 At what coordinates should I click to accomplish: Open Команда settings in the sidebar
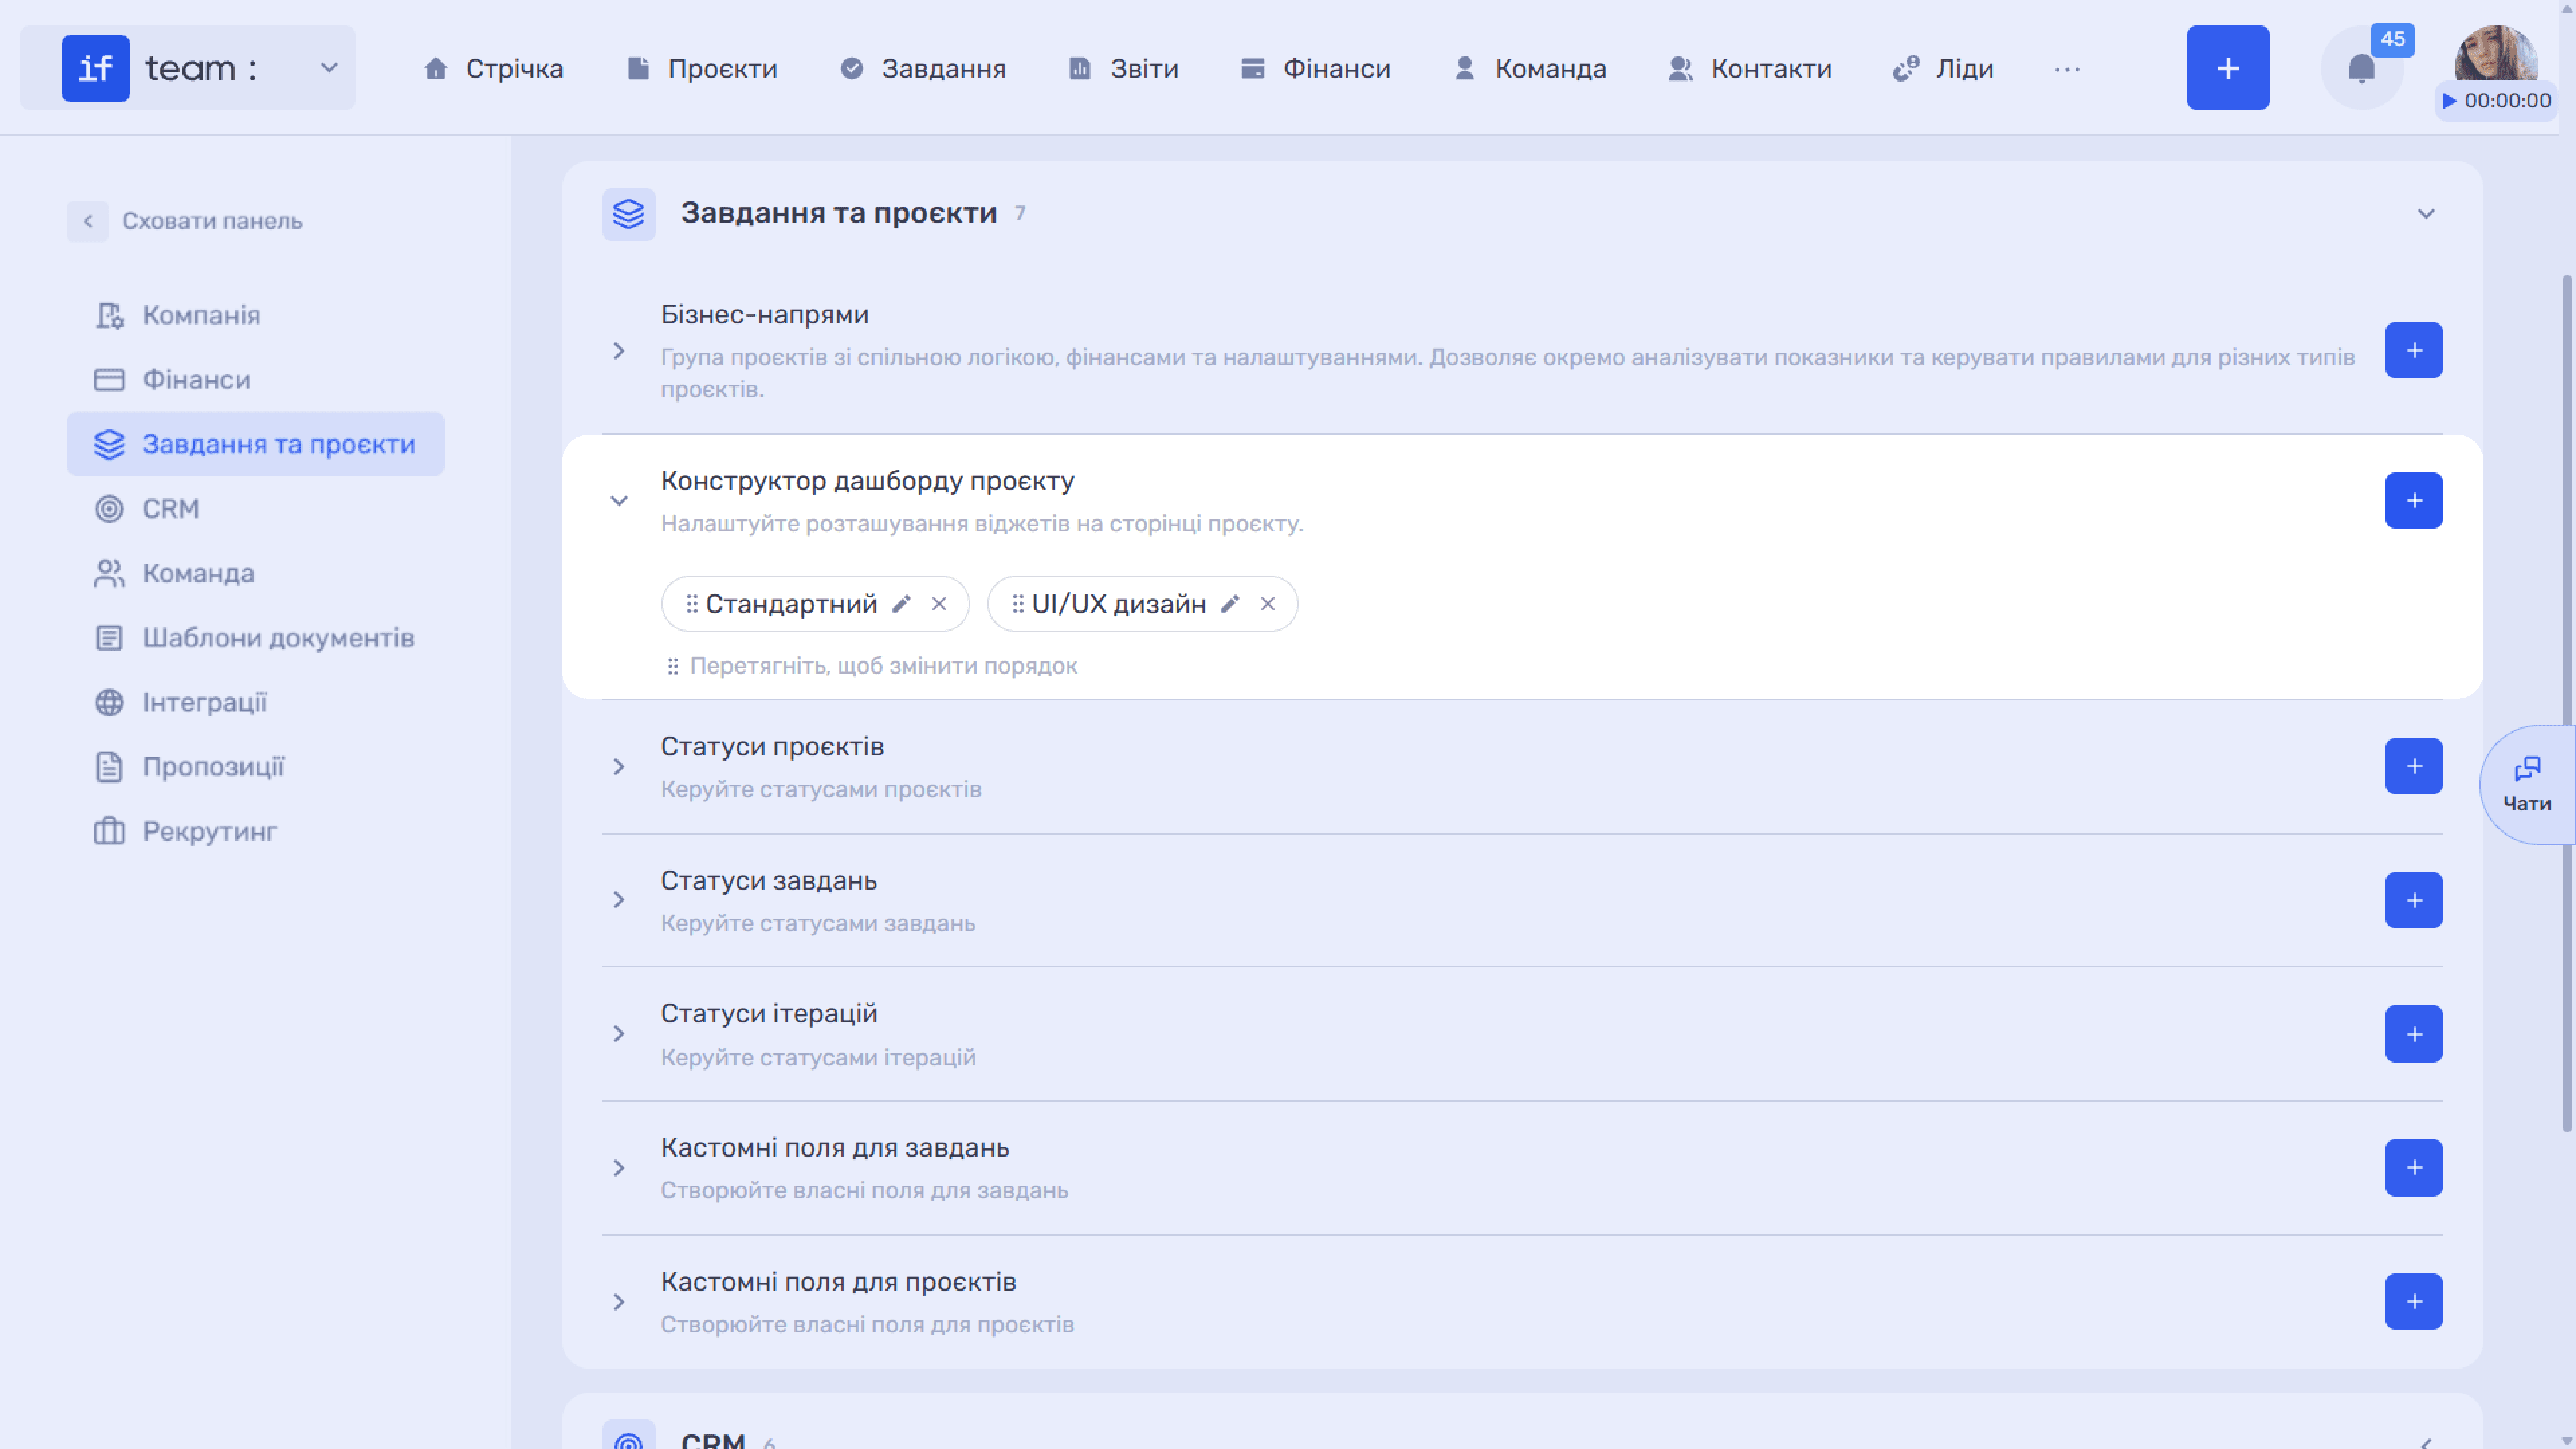click(x=255, y=573)
